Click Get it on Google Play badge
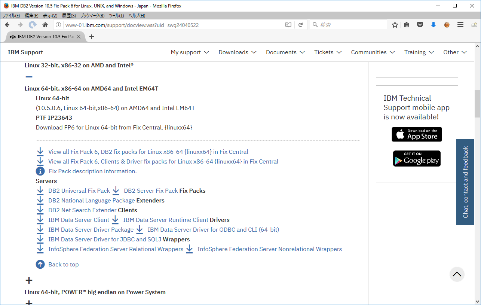 (x=417, y=158)
